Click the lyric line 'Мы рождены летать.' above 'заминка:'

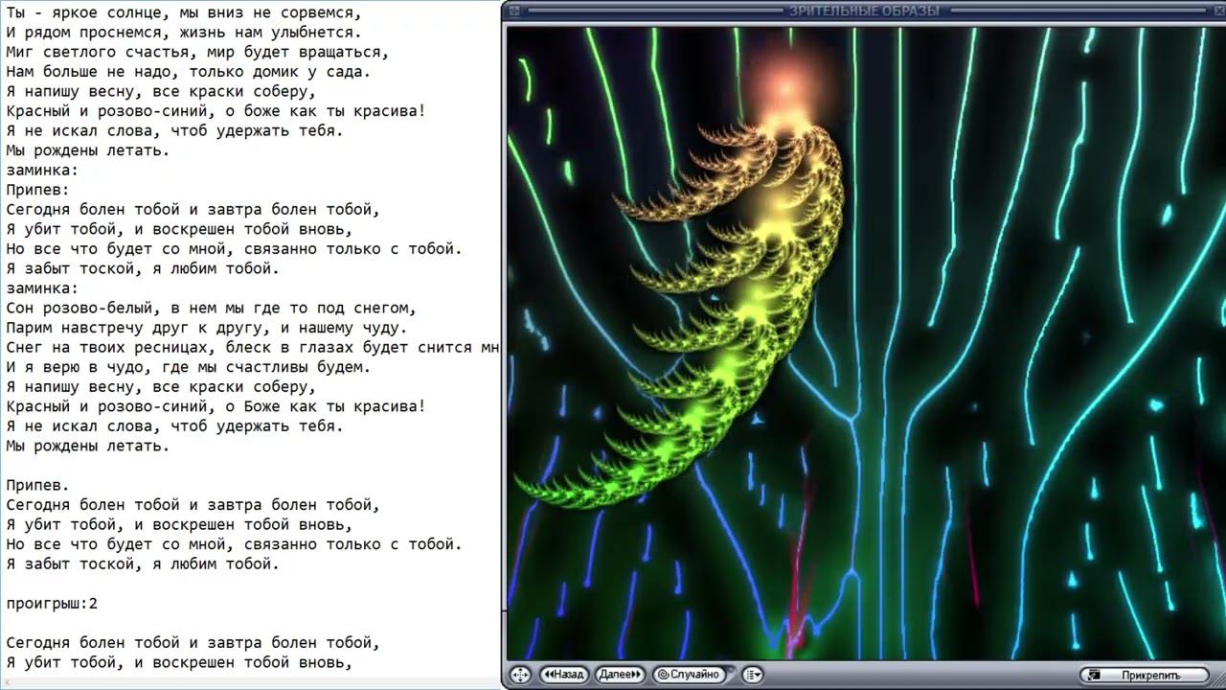click(88, 150)
